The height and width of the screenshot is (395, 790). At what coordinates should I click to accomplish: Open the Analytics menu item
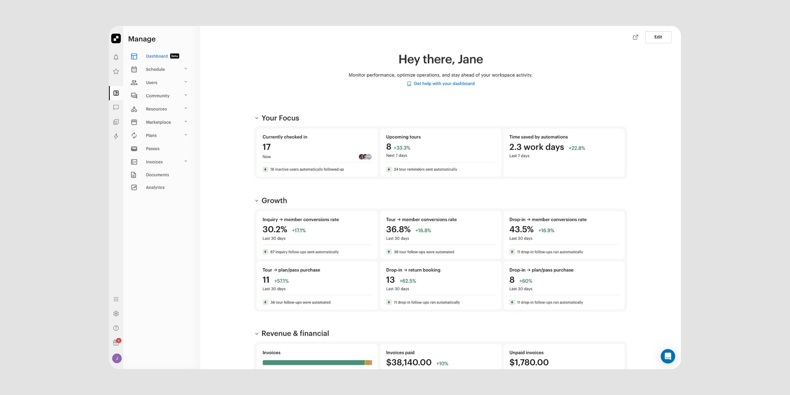tap(155, 187)
